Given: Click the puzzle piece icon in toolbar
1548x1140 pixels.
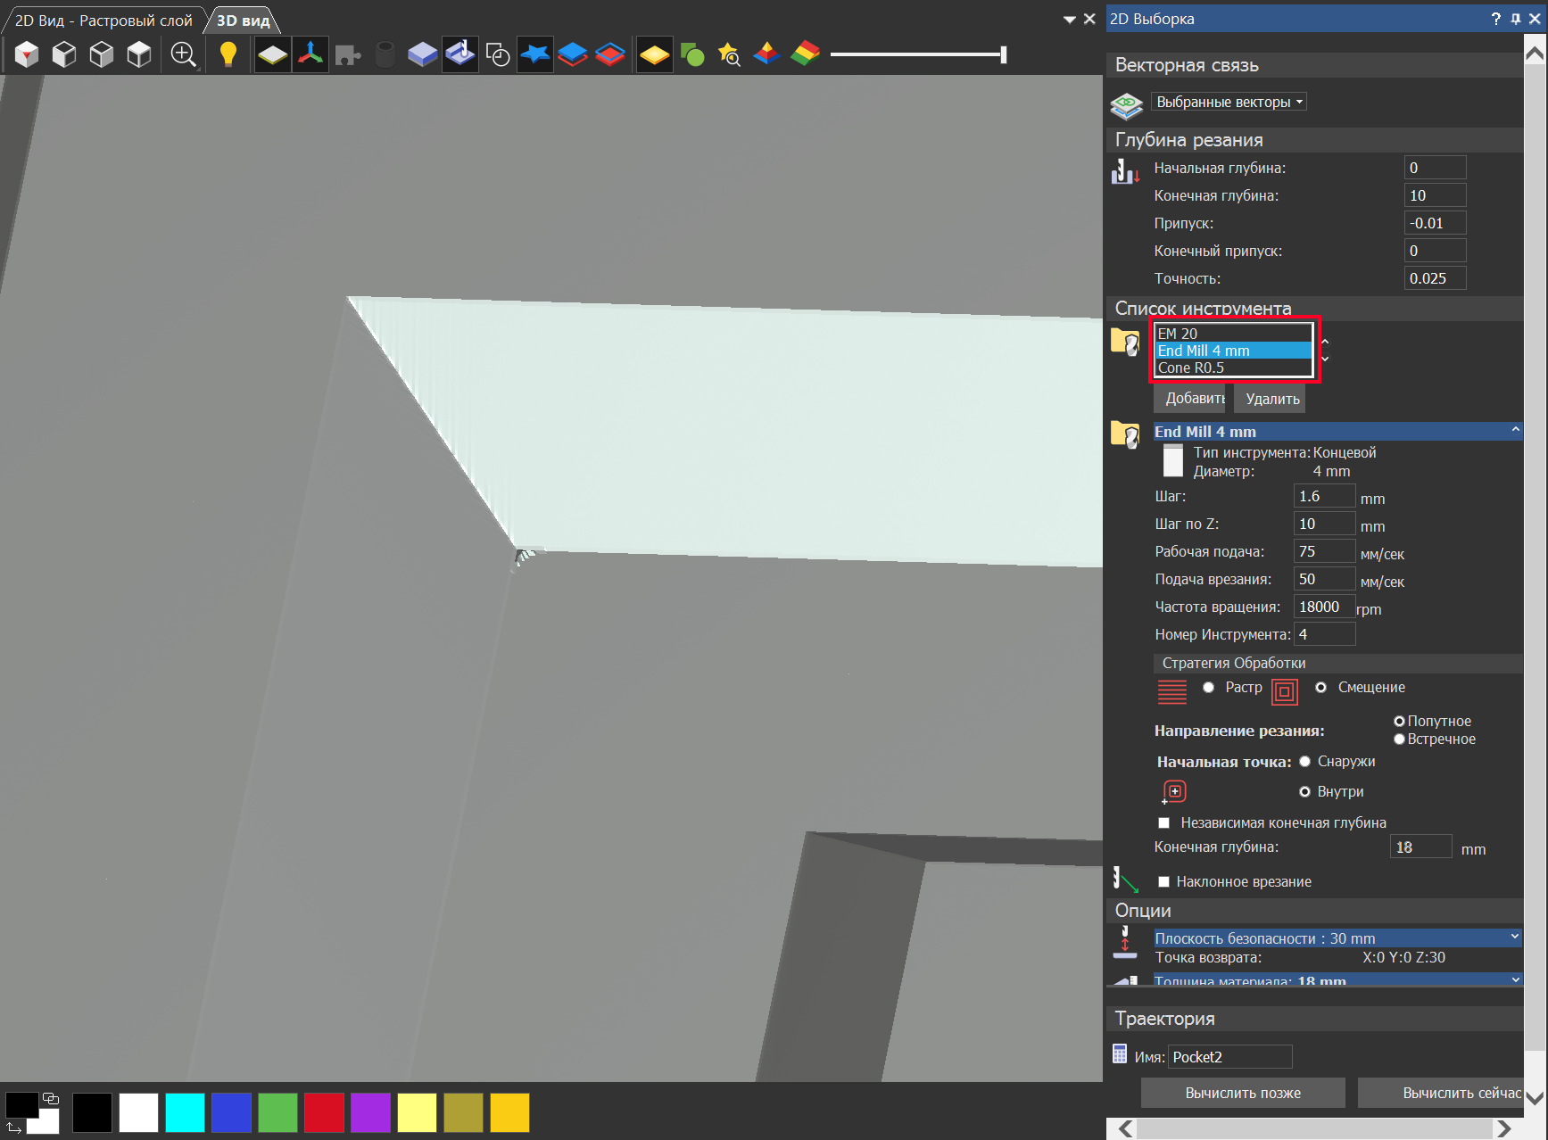Looking at the screenshot, I should pyautogui.click(x=347, y=55).
